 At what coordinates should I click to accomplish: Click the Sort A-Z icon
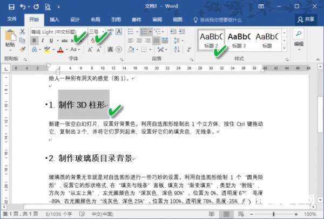177,49
